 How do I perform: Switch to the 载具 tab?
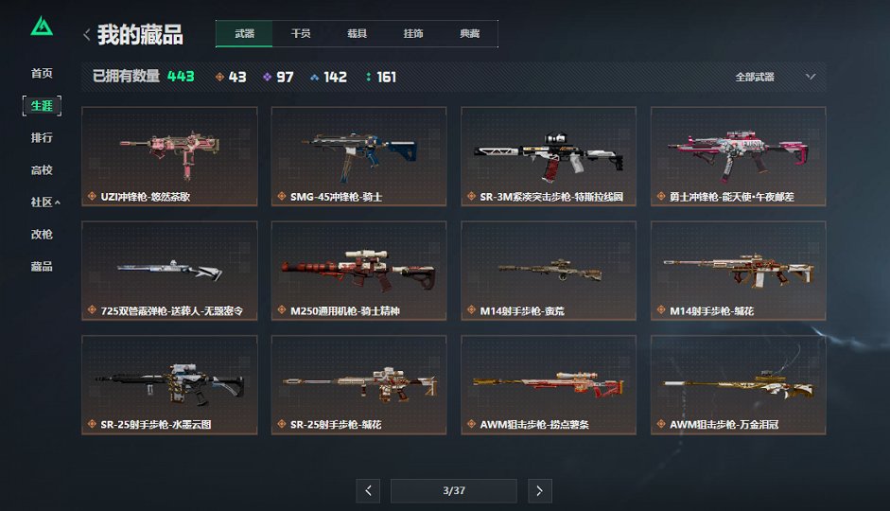tap(357, 33)
